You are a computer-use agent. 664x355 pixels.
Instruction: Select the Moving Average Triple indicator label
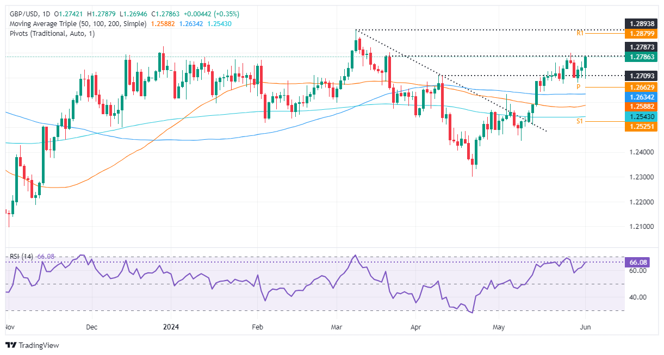pos(76,24)
